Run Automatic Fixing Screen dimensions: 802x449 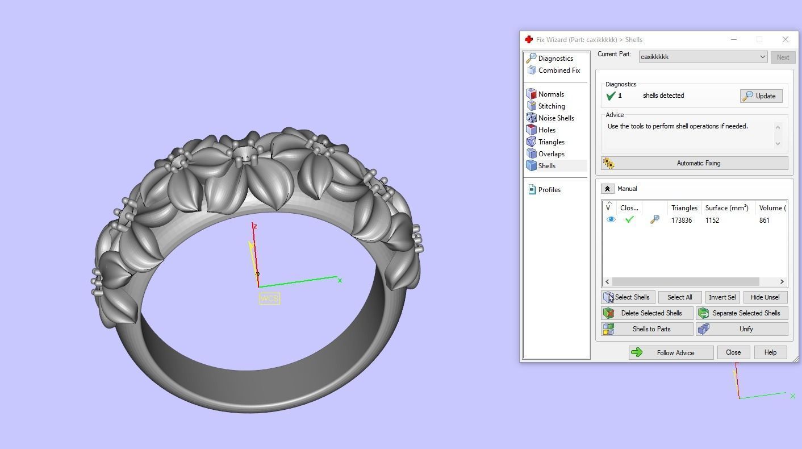pos(694,163)
